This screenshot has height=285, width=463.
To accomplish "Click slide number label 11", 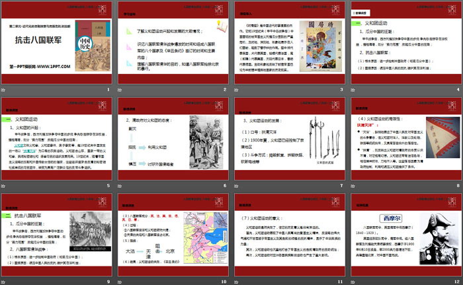I will click(341, 282).
